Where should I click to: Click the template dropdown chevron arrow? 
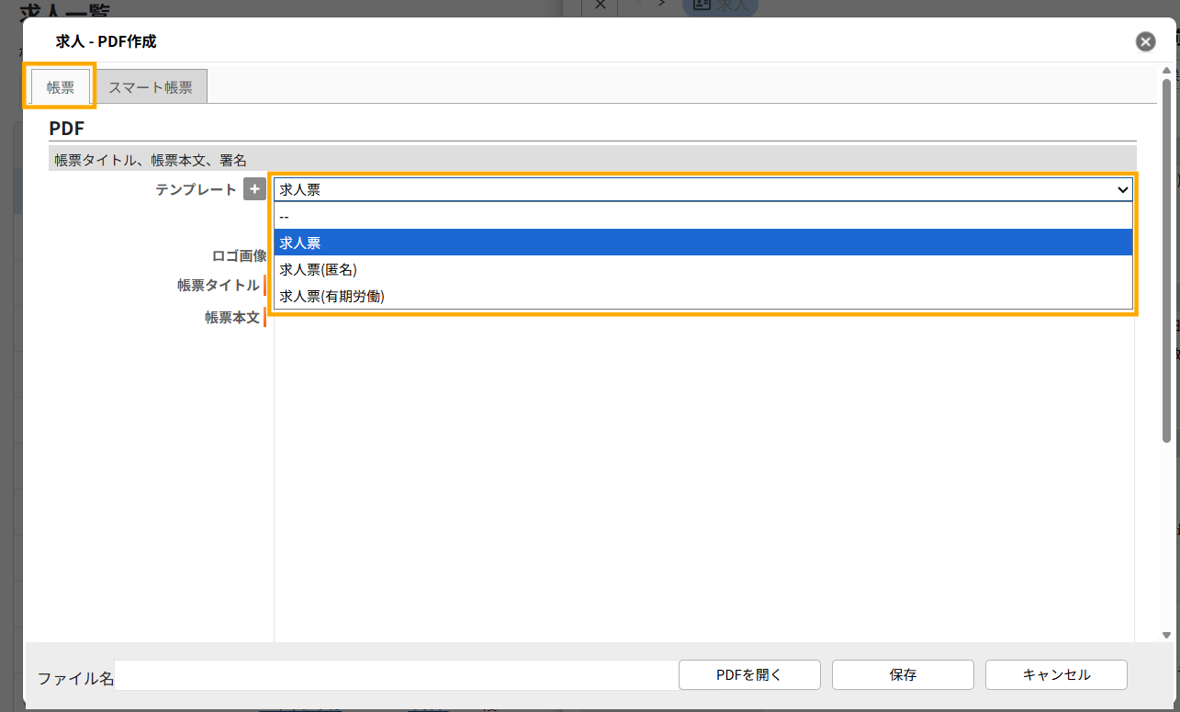tap(1121, 190)
